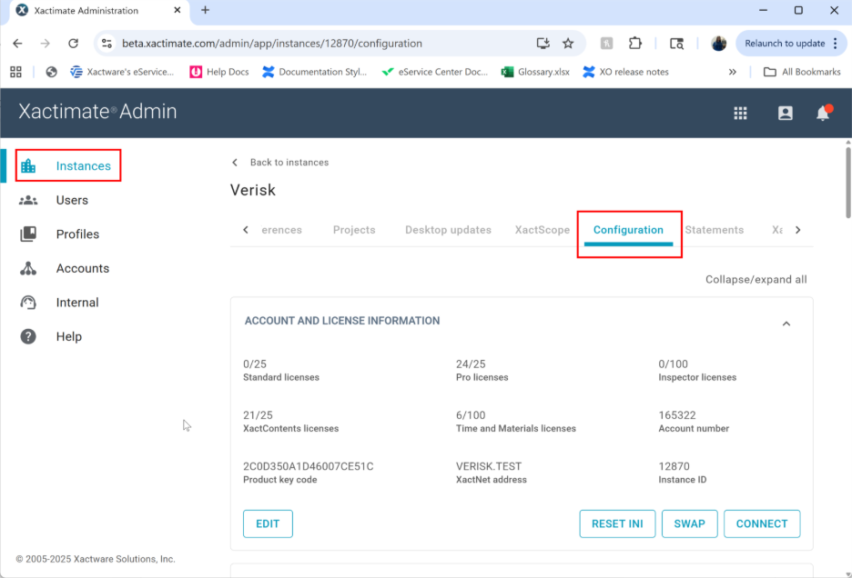The height and width of the screenshot is (578, 852).
Task: Close the Xactimate Administration tab
Action: [177, 10]
